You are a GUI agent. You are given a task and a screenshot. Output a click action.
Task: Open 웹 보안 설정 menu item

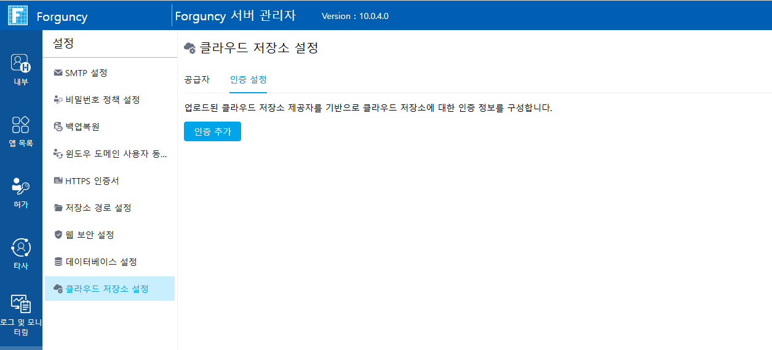coord(109,235)
